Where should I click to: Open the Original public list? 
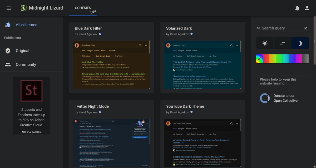pyautogui.click(x=32, y=51)
